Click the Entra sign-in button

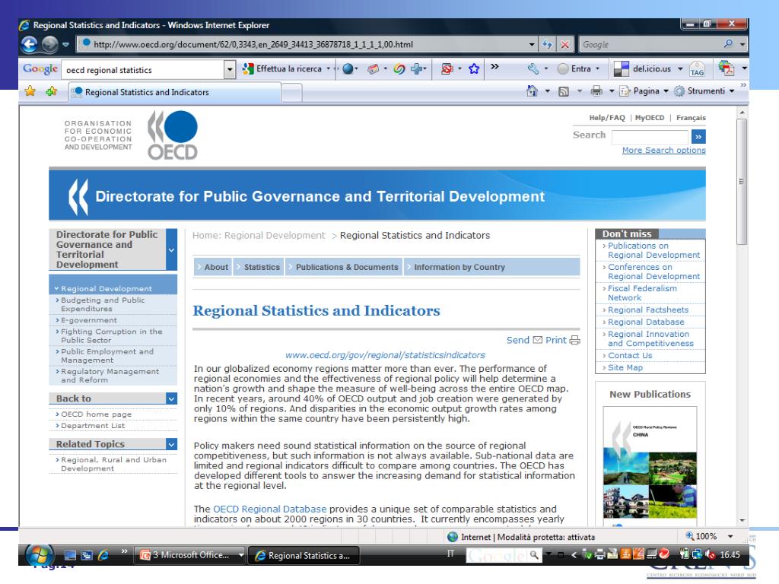(577, 69)
